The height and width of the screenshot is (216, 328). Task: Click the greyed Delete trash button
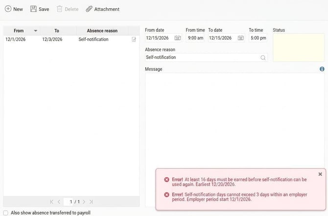coord(68,9)
